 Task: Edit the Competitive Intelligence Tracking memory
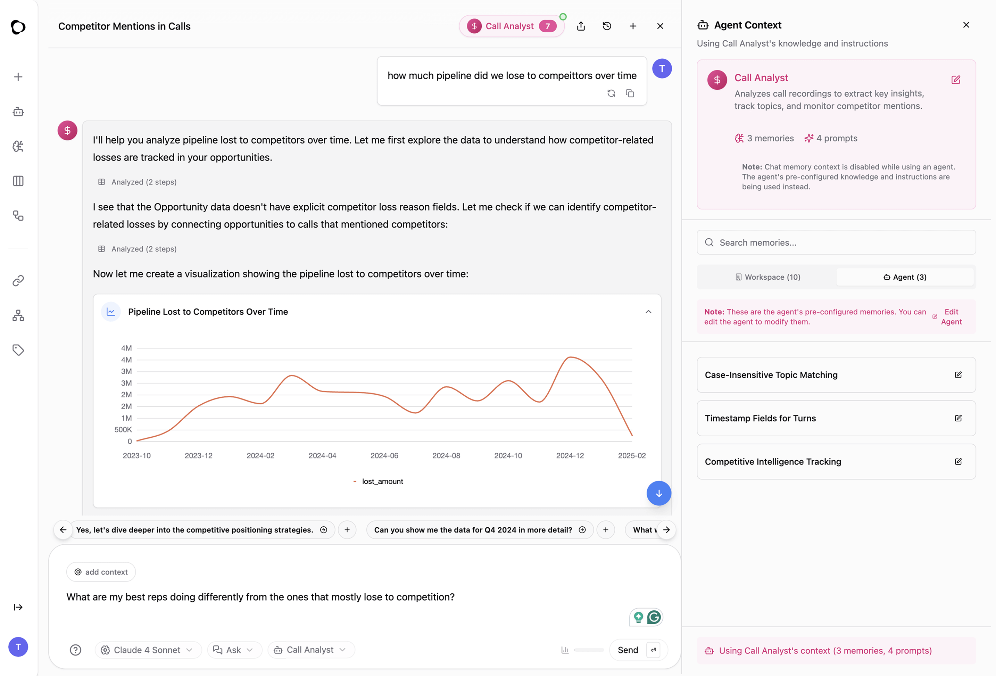(958, 462)
